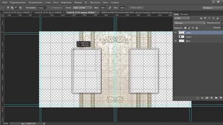Screen dimensions: 223x125
Task: Open the Обычные blend mode dropdown
Action: pyautogui.click(x=190, y=23)
